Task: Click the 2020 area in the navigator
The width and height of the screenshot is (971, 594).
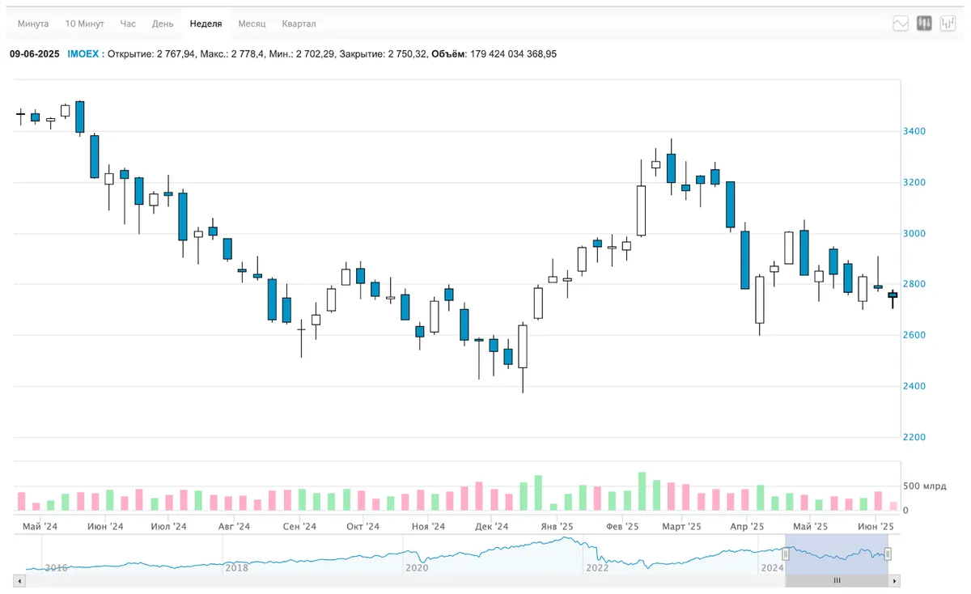Action: tap(417, 568)
